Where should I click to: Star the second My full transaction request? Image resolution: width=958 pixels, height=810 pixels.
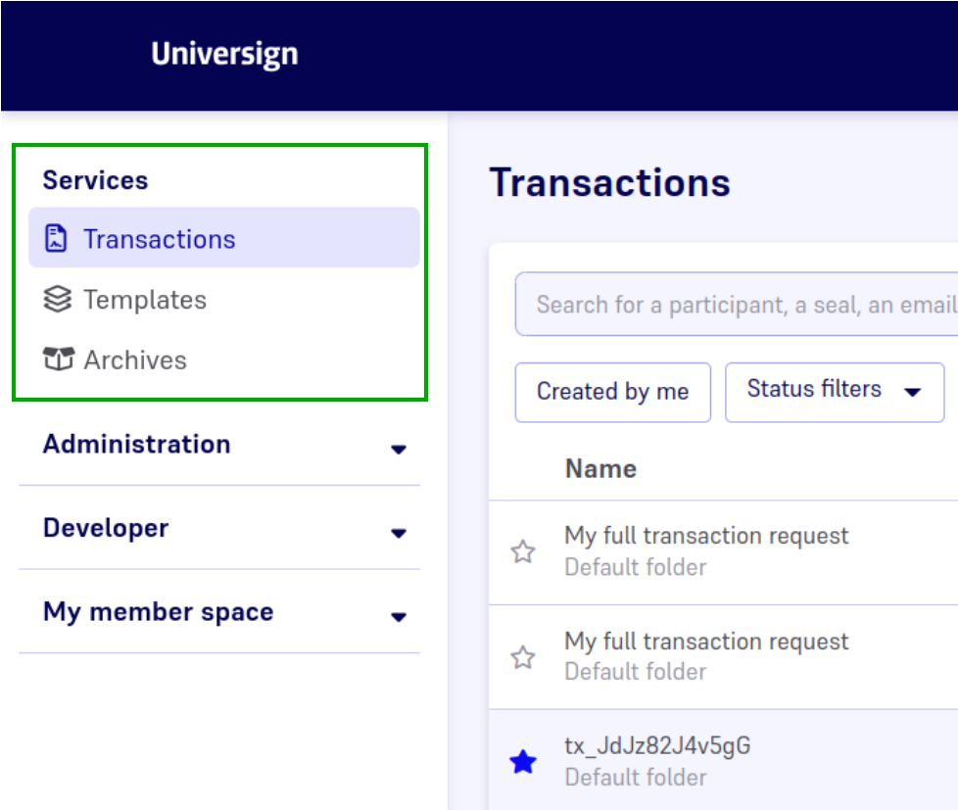[x=523, y=657]
